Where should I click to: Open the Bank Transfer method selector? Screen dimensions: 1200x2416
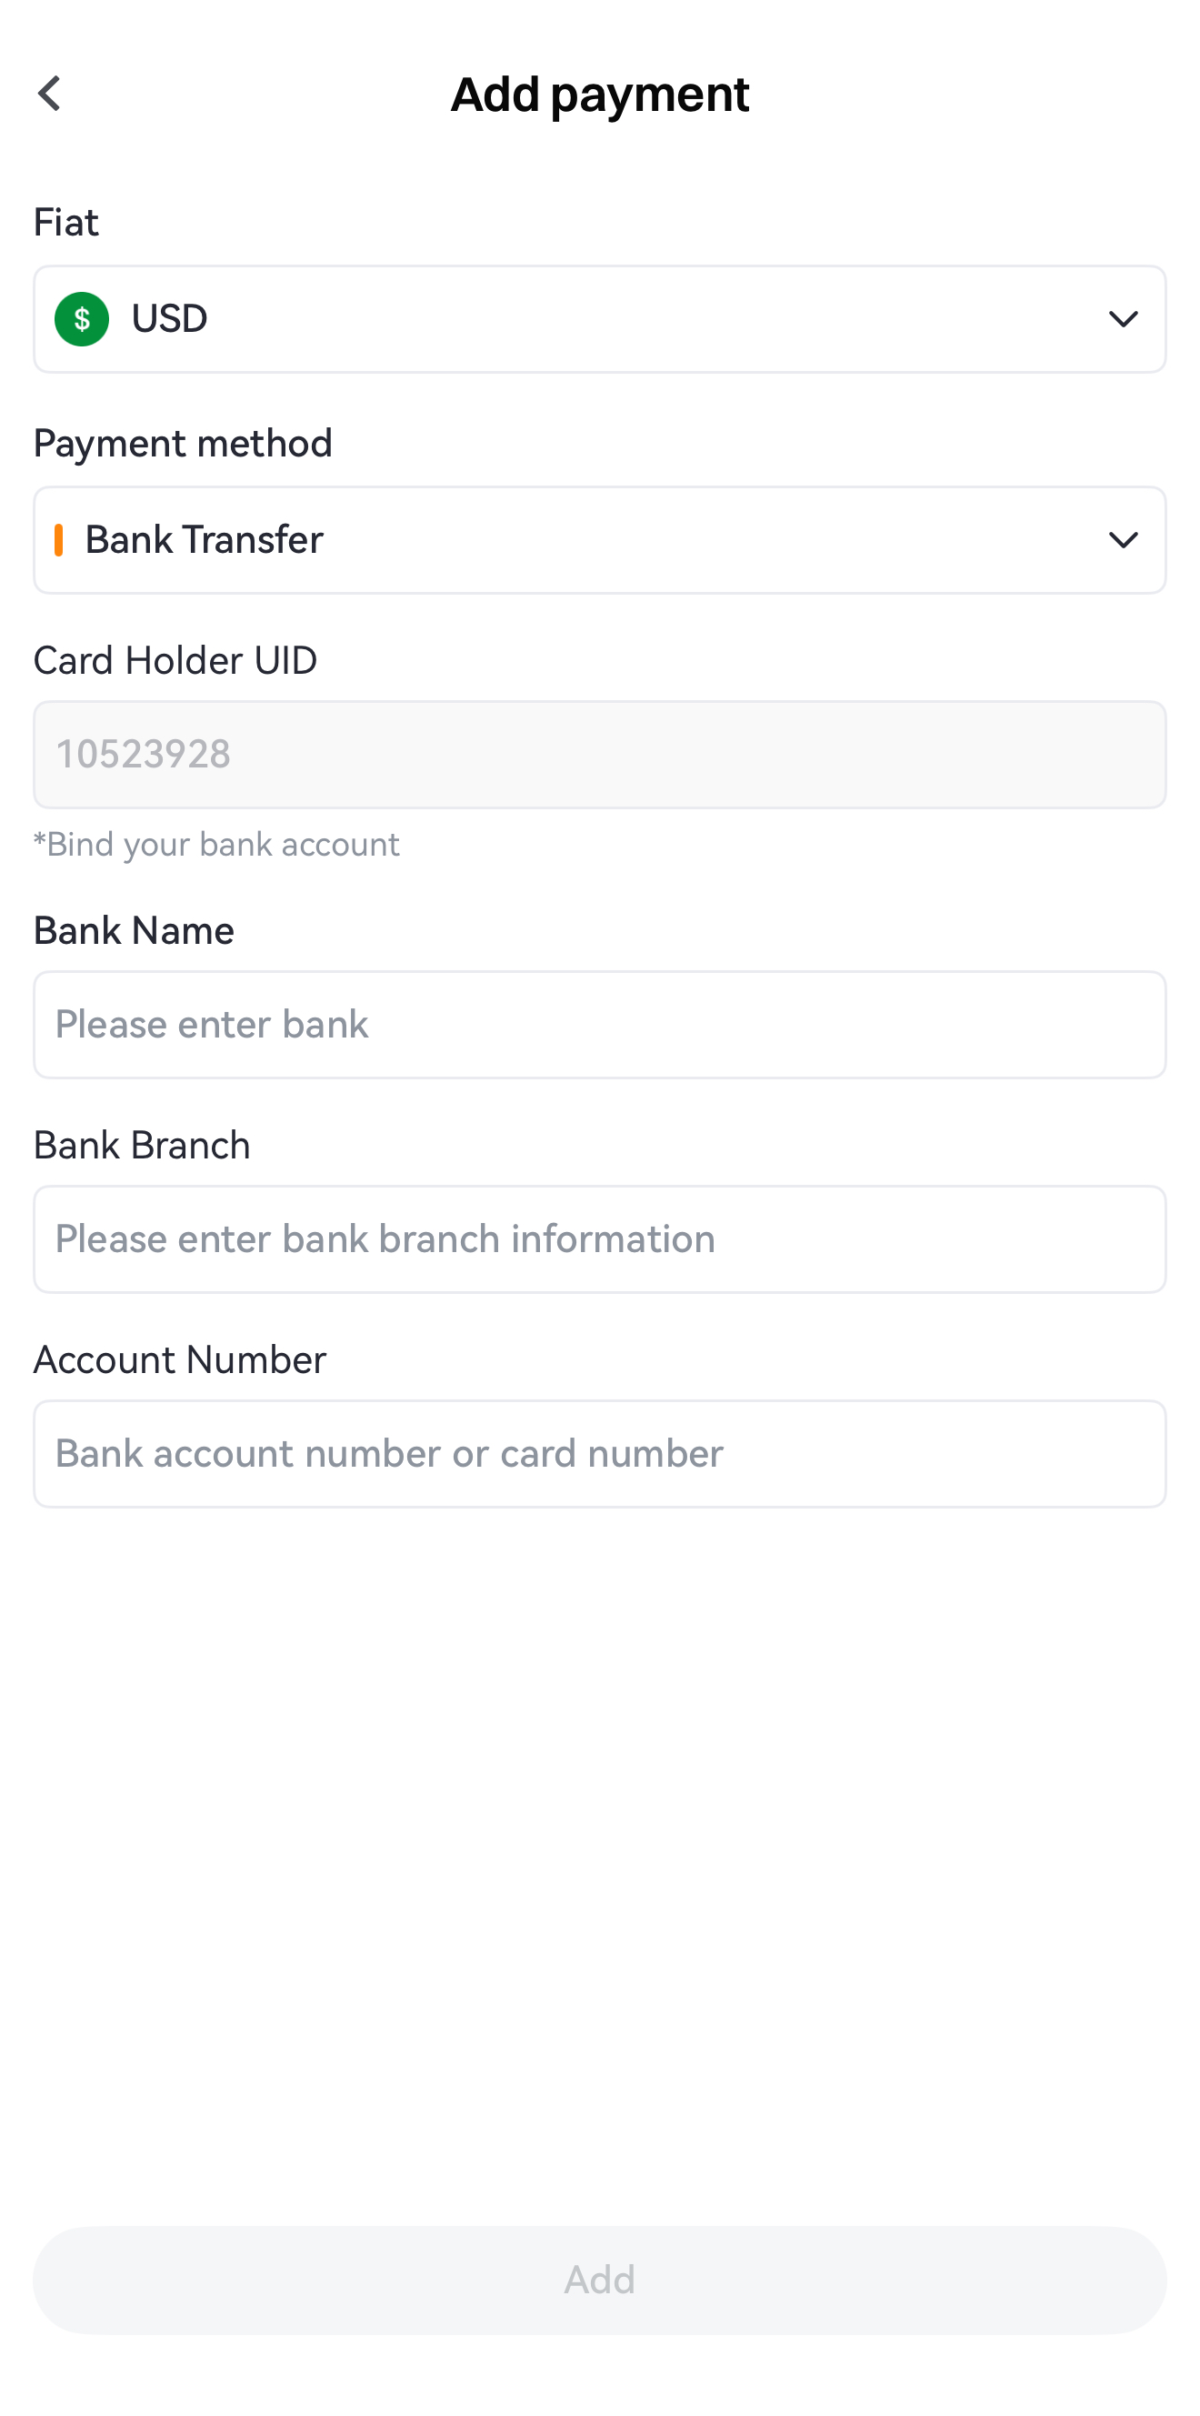point(600,540)
